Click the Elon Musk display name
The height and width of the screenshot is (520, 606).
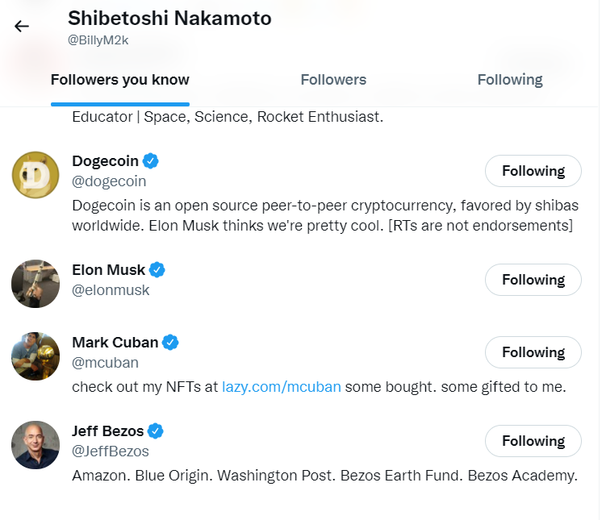click(108, 270)
